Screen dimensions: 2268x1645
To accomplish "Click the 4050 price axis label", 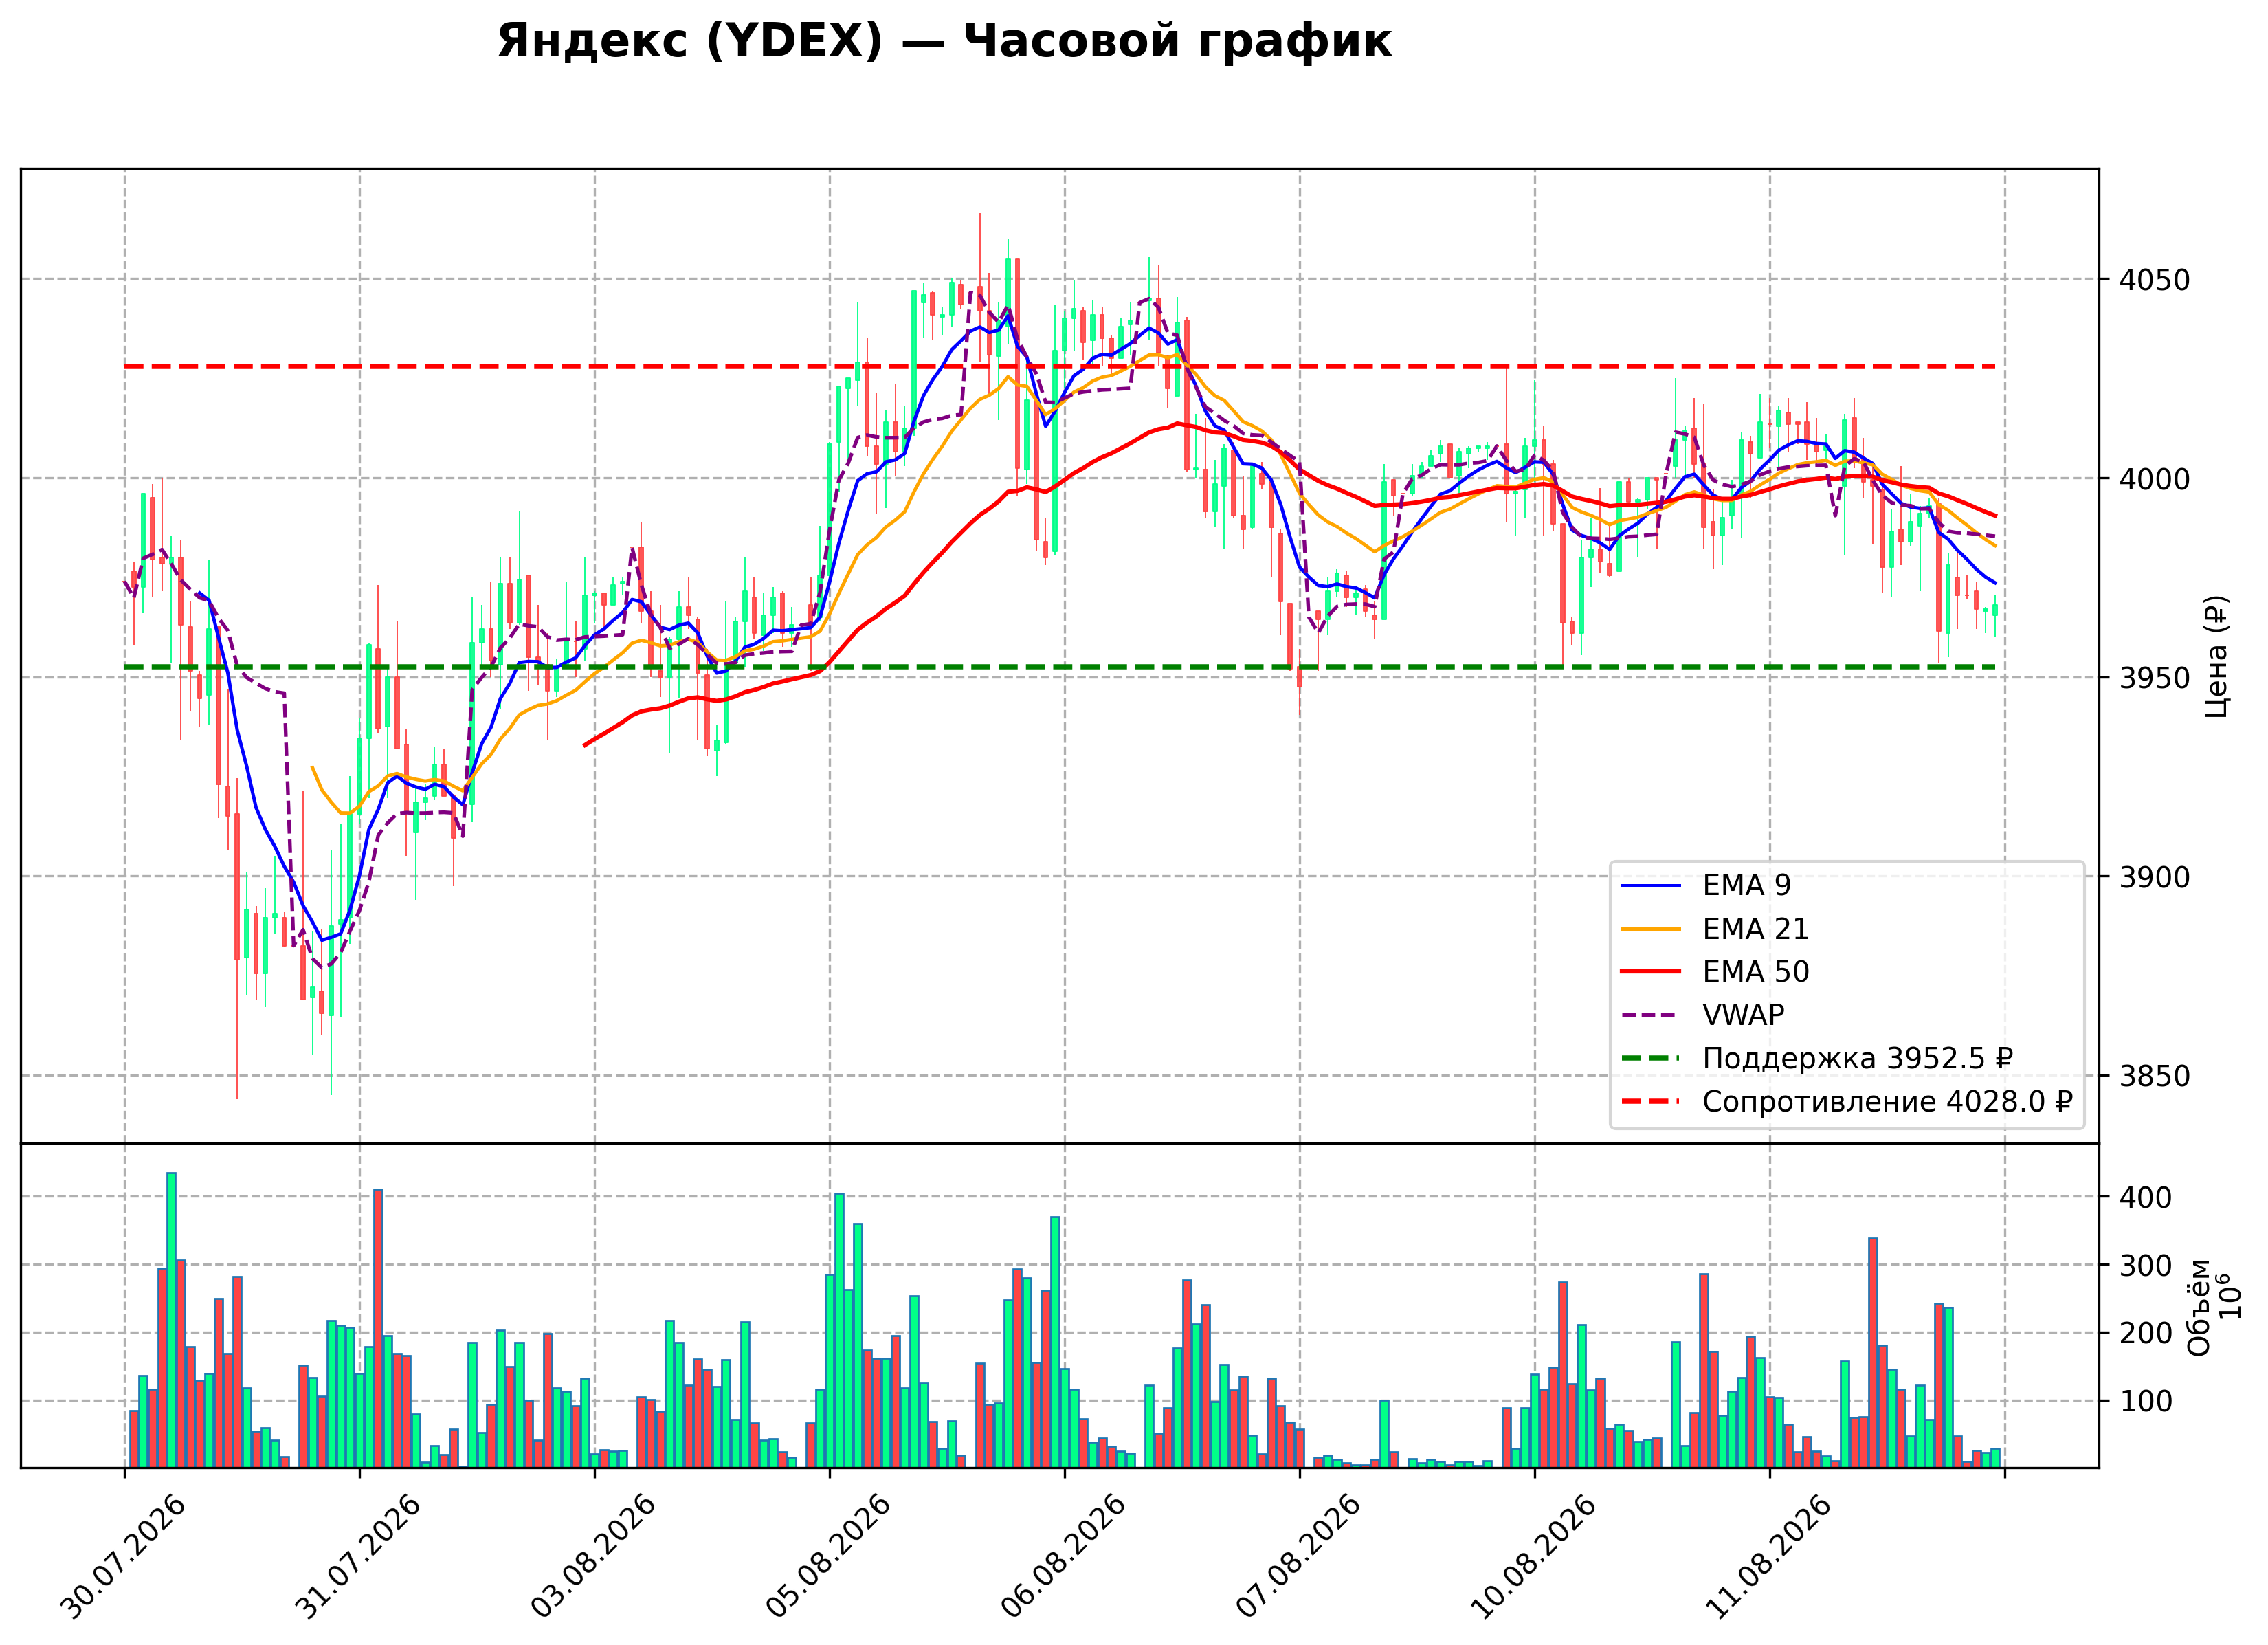I will [x=2154, y=280].
